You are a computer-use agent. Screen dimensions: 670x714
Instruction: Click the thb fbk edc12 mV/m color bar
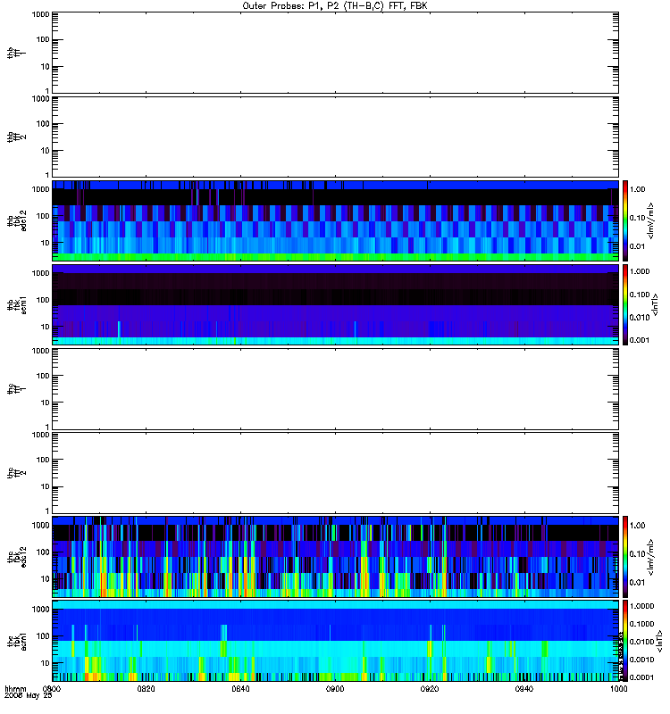(625, 220)
